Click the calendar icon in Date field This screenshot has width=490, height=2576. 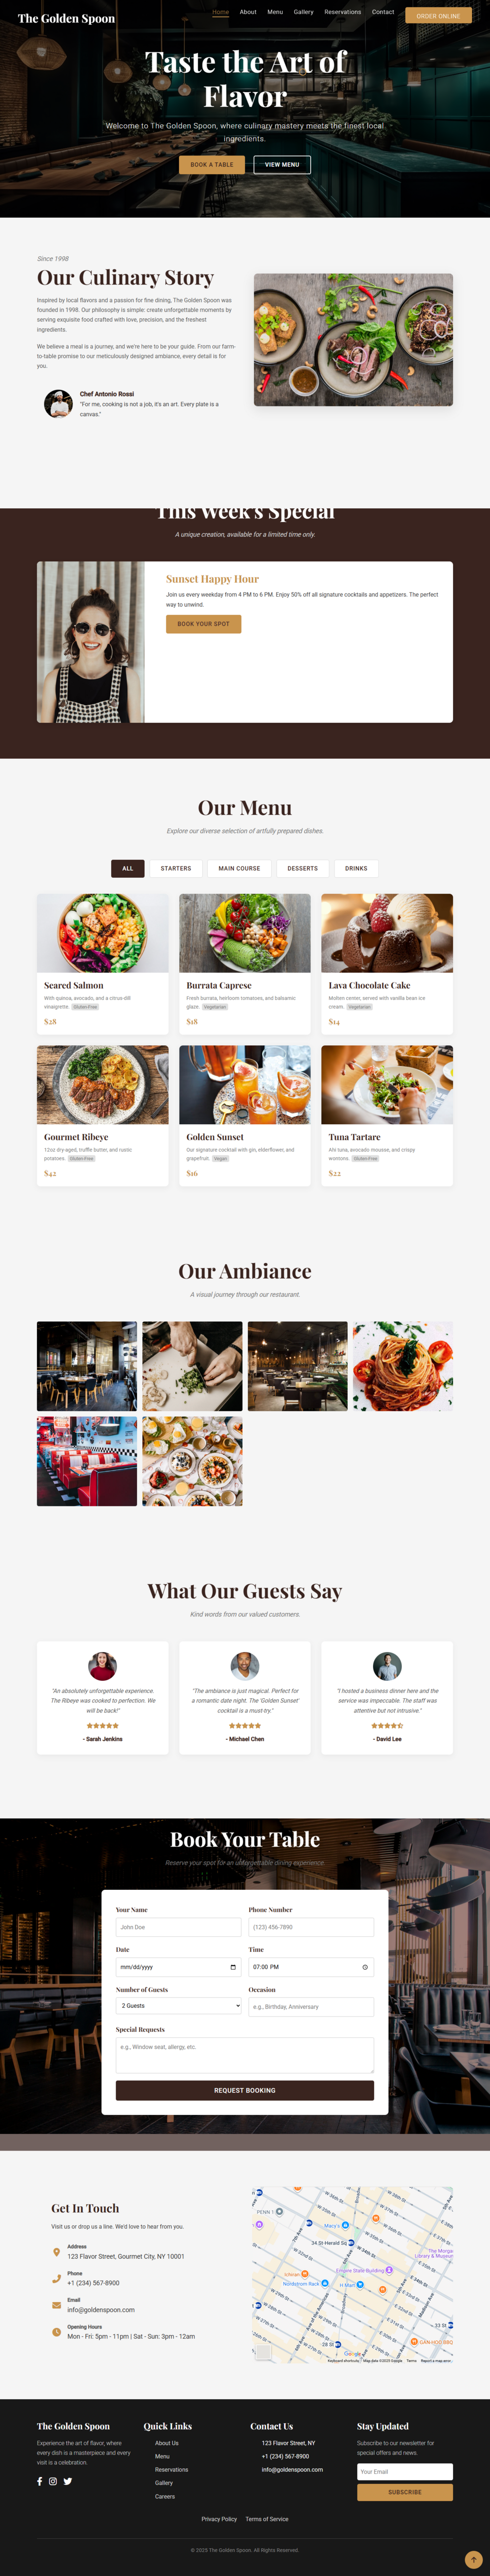(233, 1967)
